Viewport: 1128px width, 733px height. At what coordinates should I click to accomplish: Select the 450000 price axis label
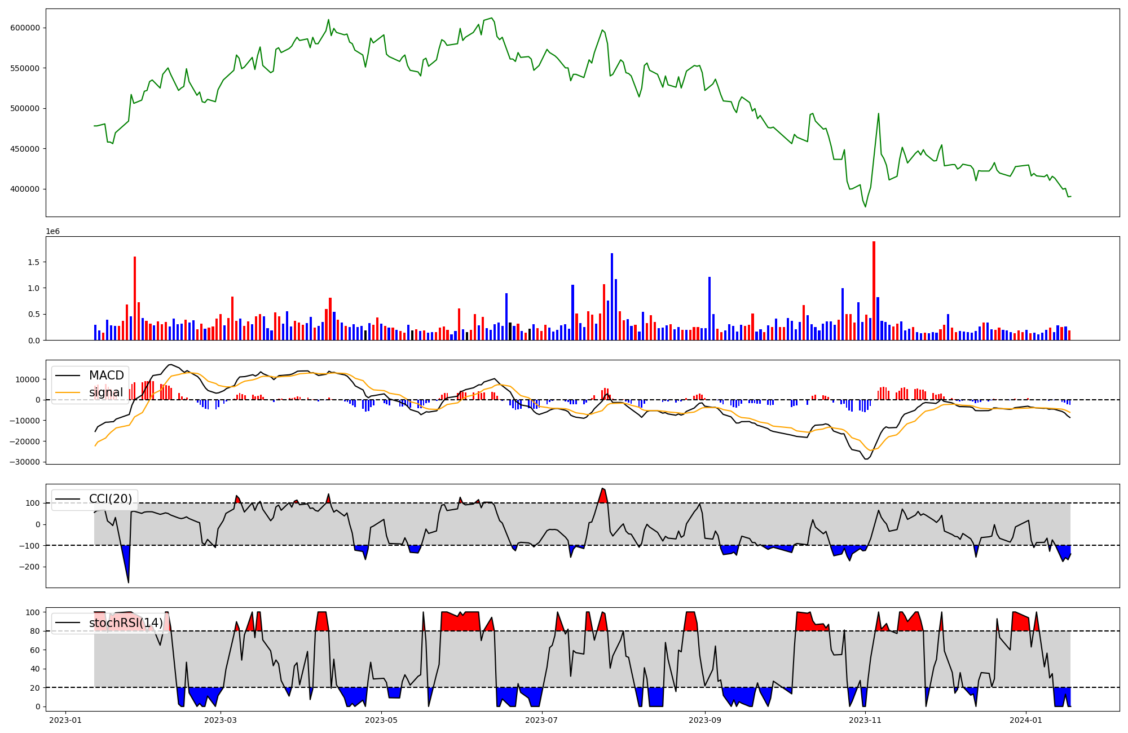point(25,149)
